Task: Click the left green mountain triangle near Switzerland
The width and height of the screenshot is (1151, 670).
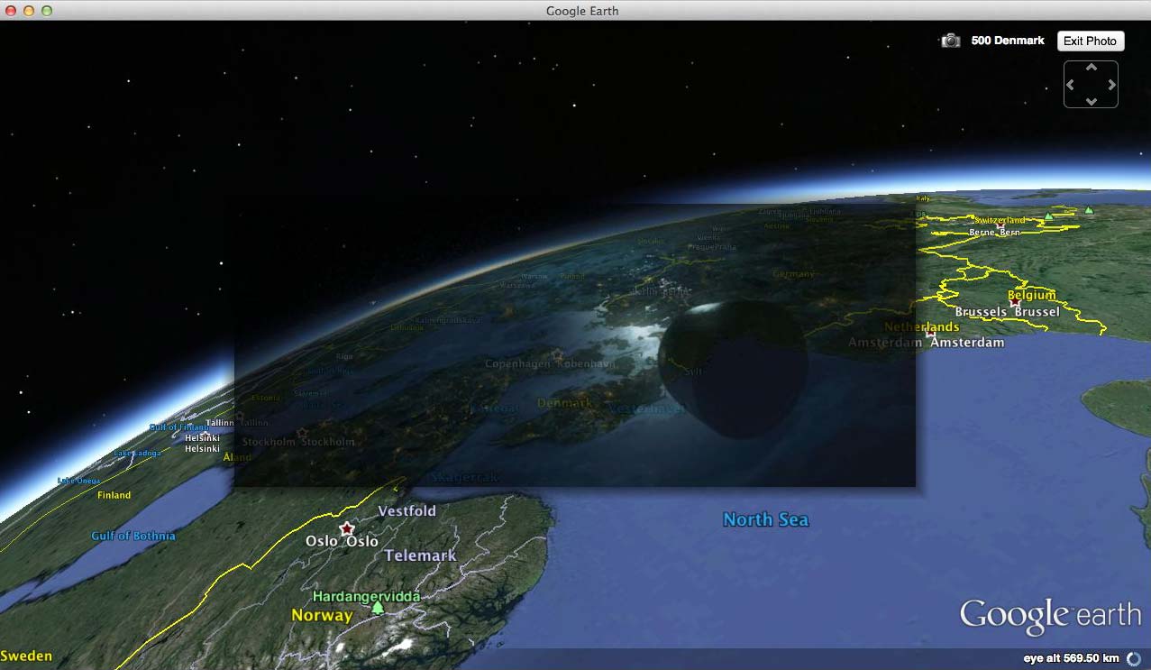Action: pyautogui.click(x=1047, y=216)
